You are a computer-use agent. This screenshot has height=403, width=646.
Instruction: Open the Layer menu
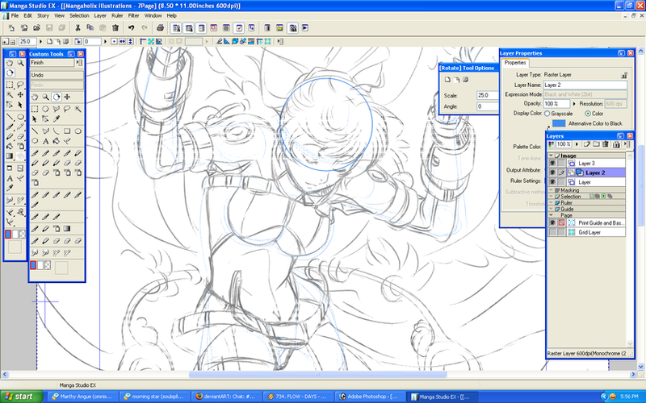click(x=100, y=15)
